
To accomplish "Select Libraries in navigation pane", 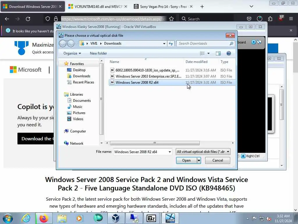I will tap(77, 94).
